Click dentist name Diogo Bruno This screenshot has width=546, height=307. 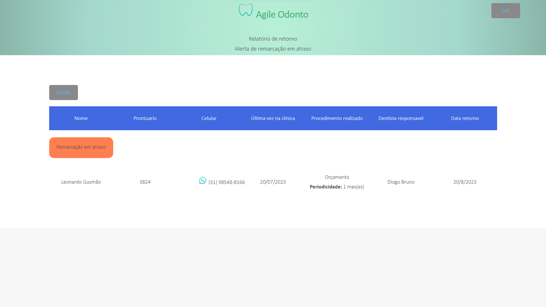tap(401, 182)
